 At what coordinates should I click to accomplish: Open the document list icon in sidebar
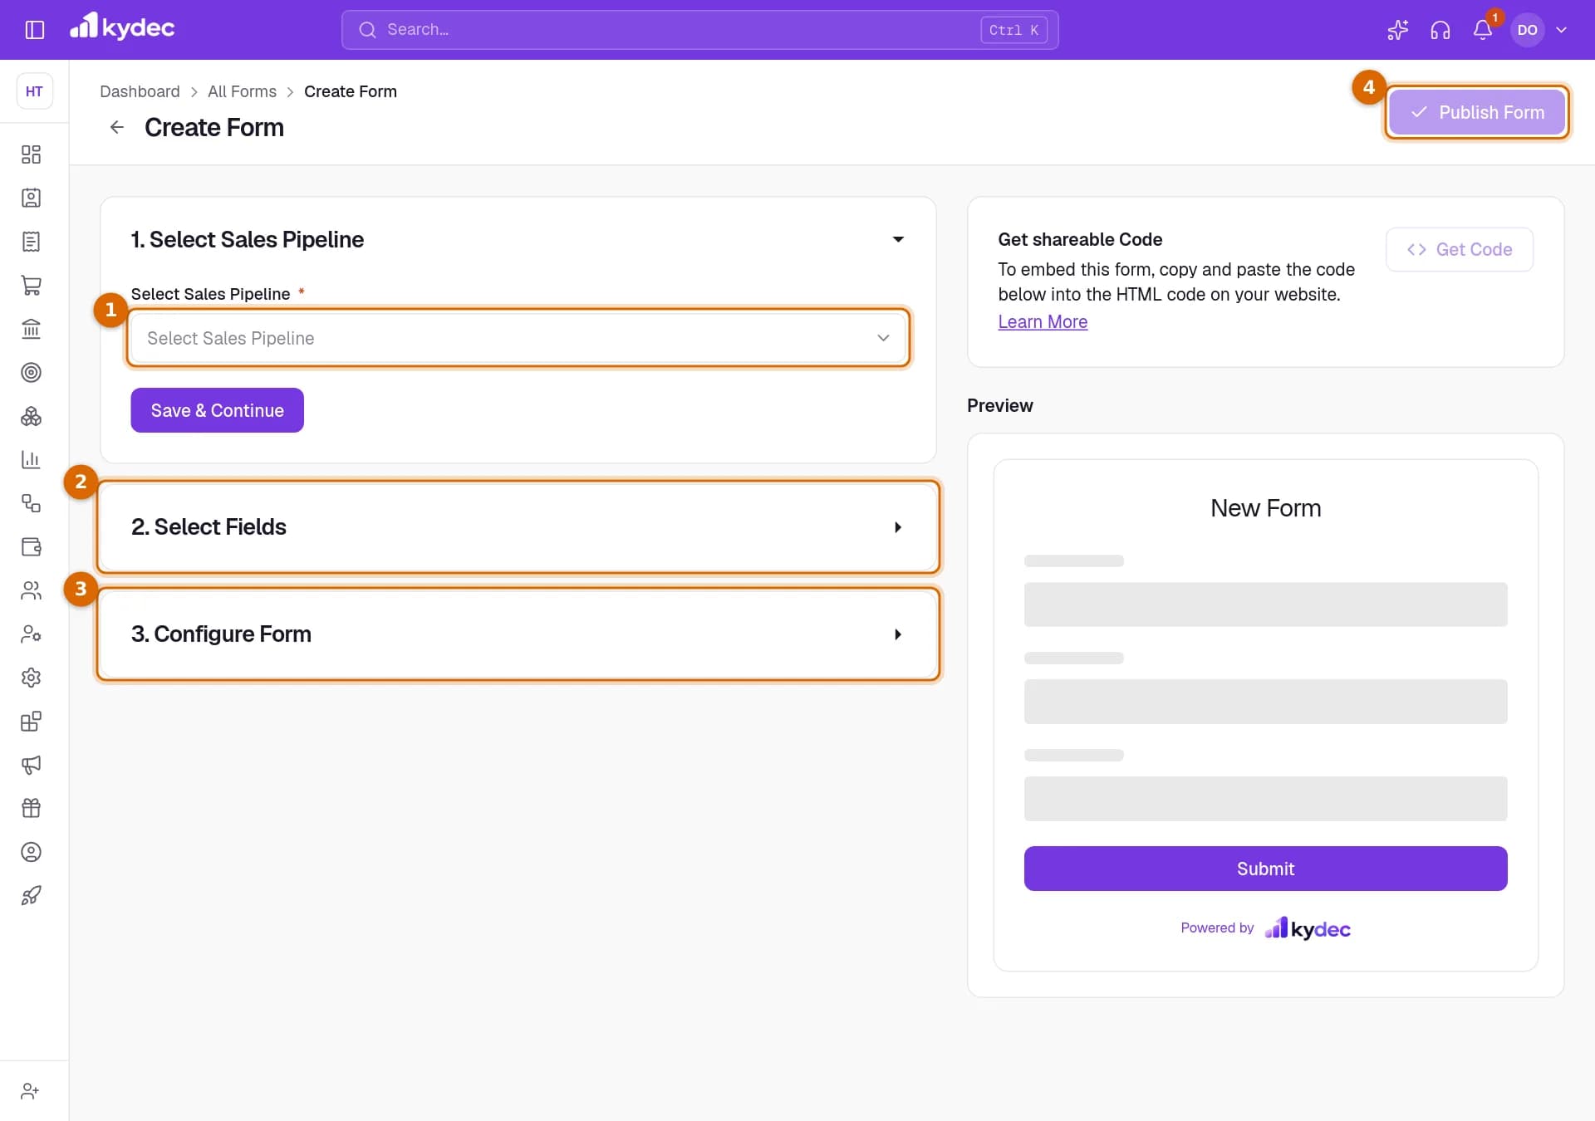click(31, 242)
